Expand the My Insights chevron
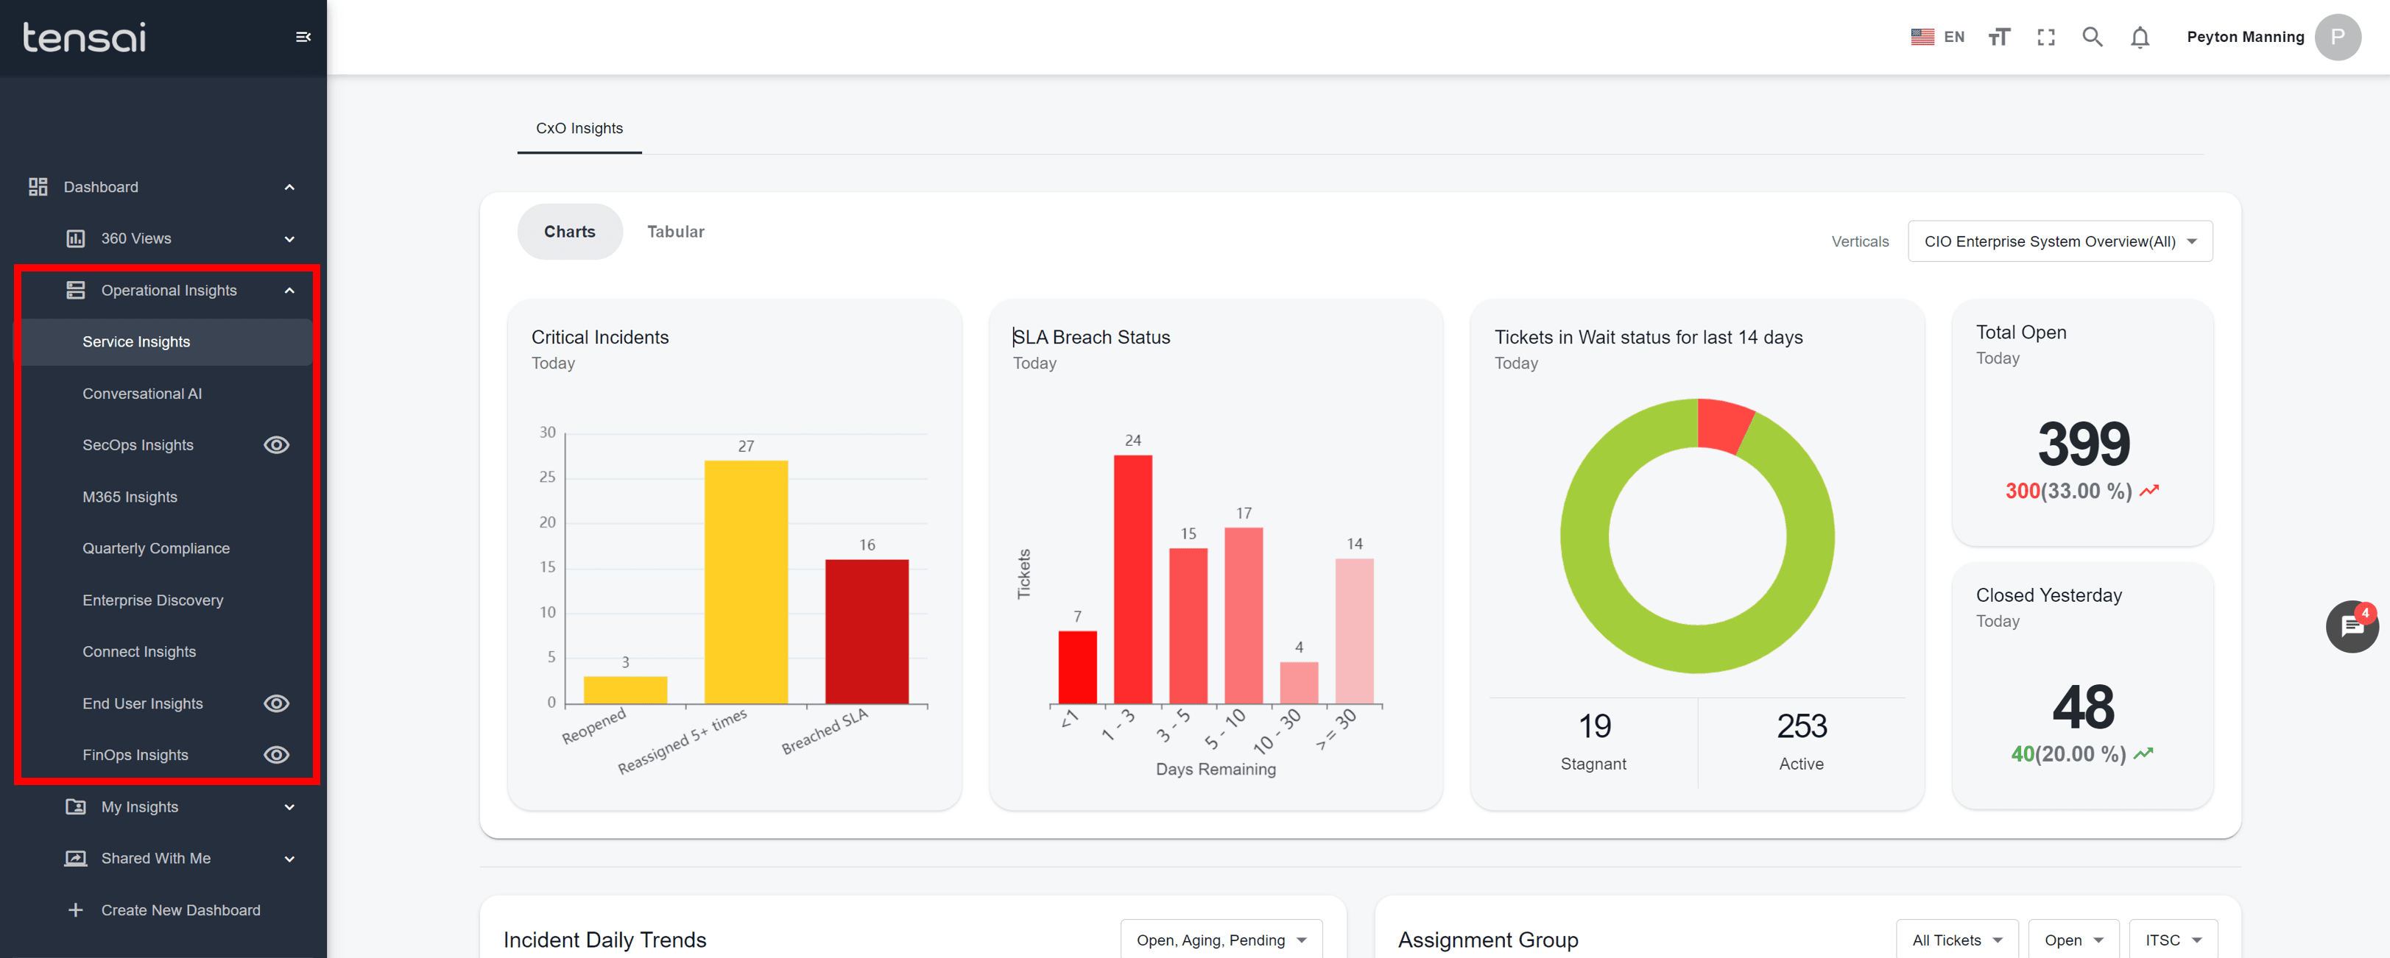 [289, 807]
